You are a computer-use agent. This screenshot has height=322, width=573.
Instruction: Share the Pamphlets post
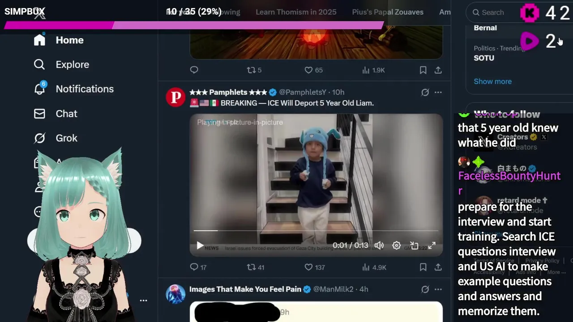point(438,267)
